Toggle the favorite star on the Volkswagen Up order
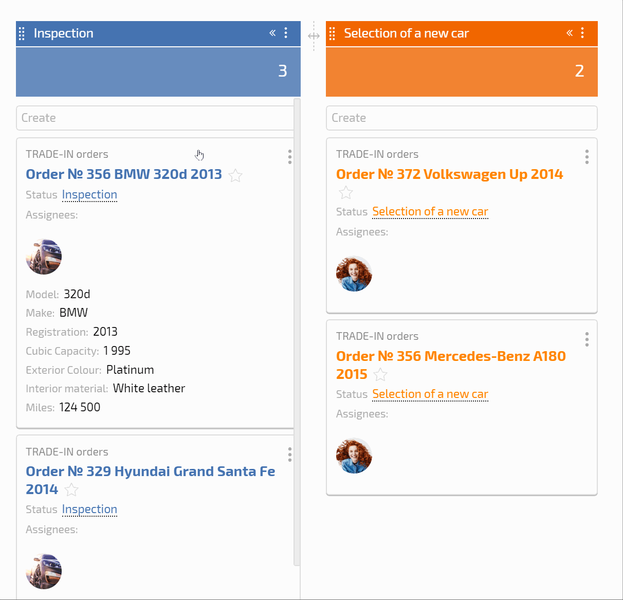 point(346,193)
